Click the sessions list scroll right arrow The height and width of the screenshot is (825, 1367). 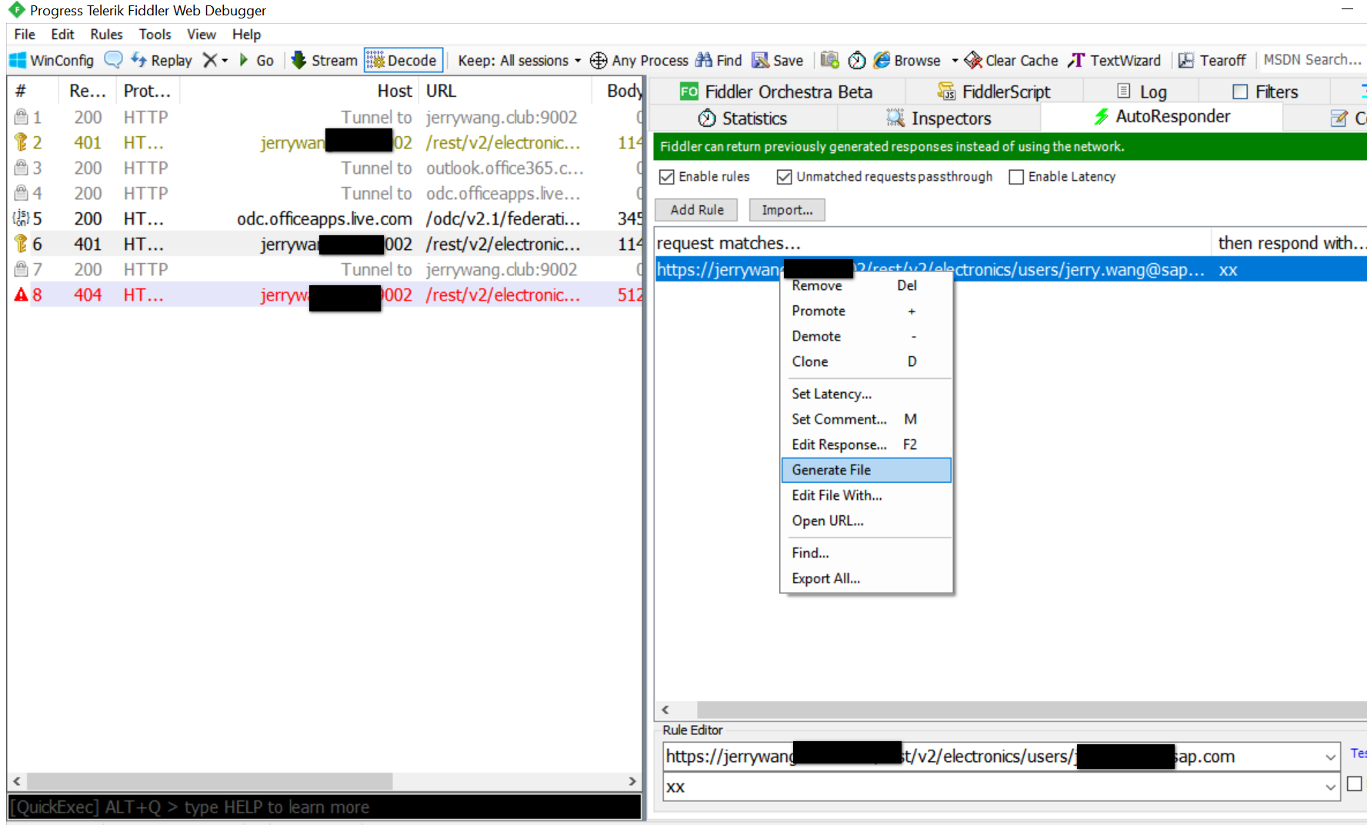(632, 781)
